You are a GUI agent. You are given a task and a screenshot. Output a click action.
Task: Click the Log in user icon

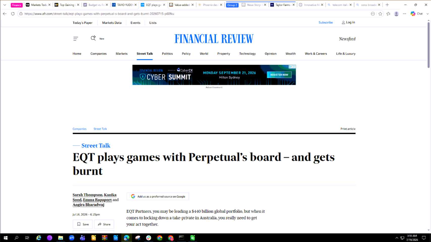[343, 22]
